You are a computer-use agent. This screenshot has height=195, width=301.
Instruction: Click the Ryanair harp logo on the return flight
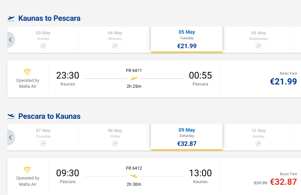pos(28,170)
